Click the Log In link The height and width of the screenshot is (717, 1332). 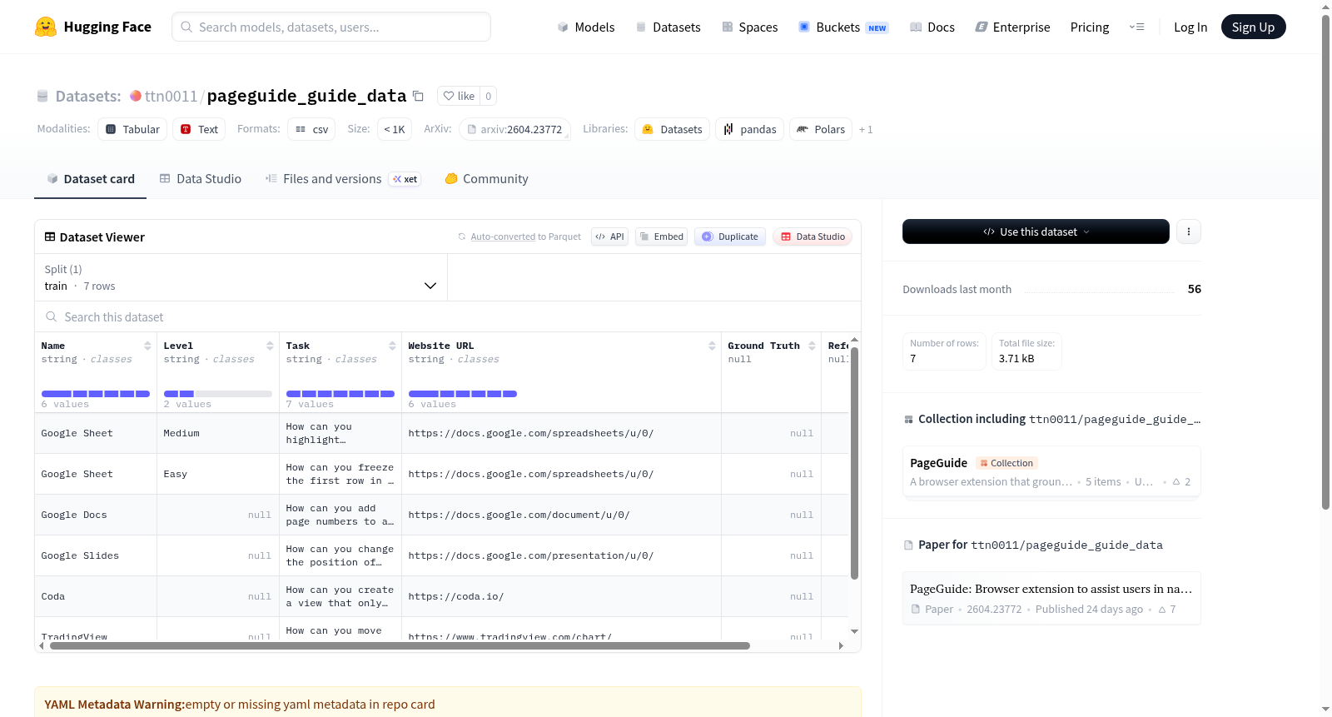pyautogui.click(x=1190, y=27)
